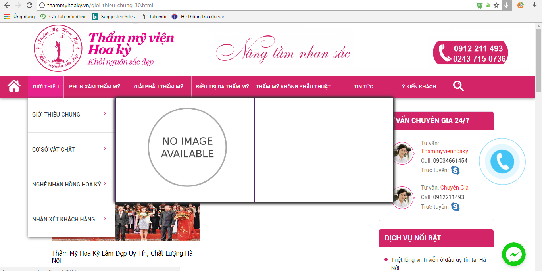Reload the page with browser refresh icon

(x=29, y=5)
